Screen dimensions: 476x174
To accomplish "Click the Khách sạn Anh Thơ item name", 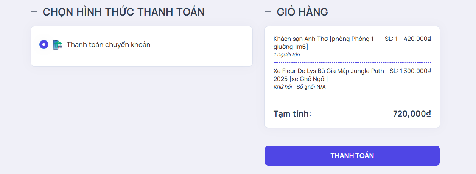I will click(324, 42).
